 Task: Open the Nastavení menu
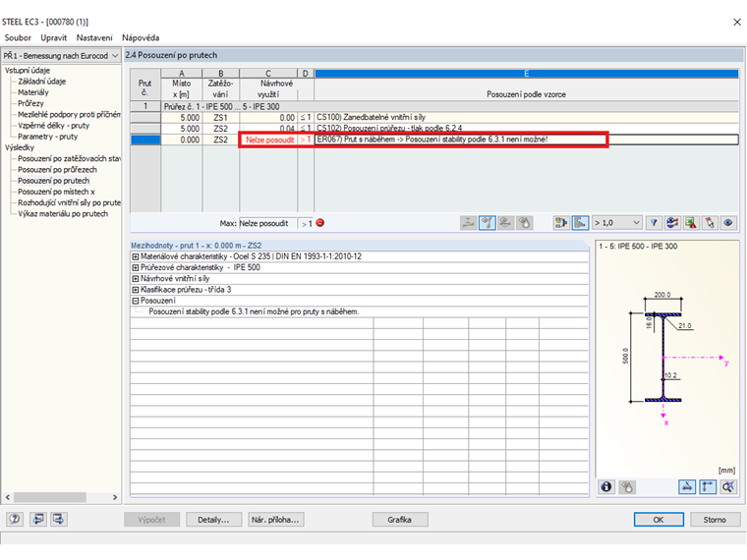[94, 37]
